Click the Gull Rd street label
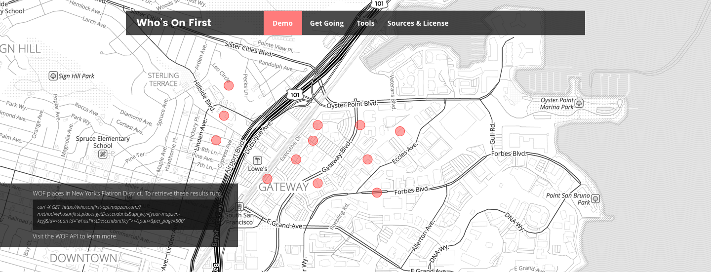The height and width of the screenshot is (272, 711). (x=492, y=133)
